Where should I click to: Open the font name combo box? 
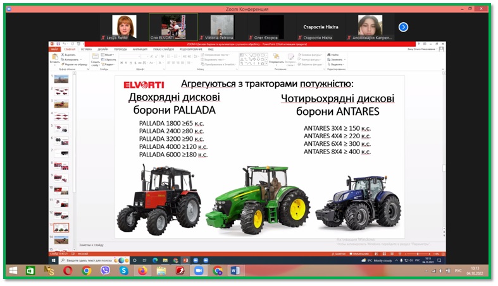point(130,57)
